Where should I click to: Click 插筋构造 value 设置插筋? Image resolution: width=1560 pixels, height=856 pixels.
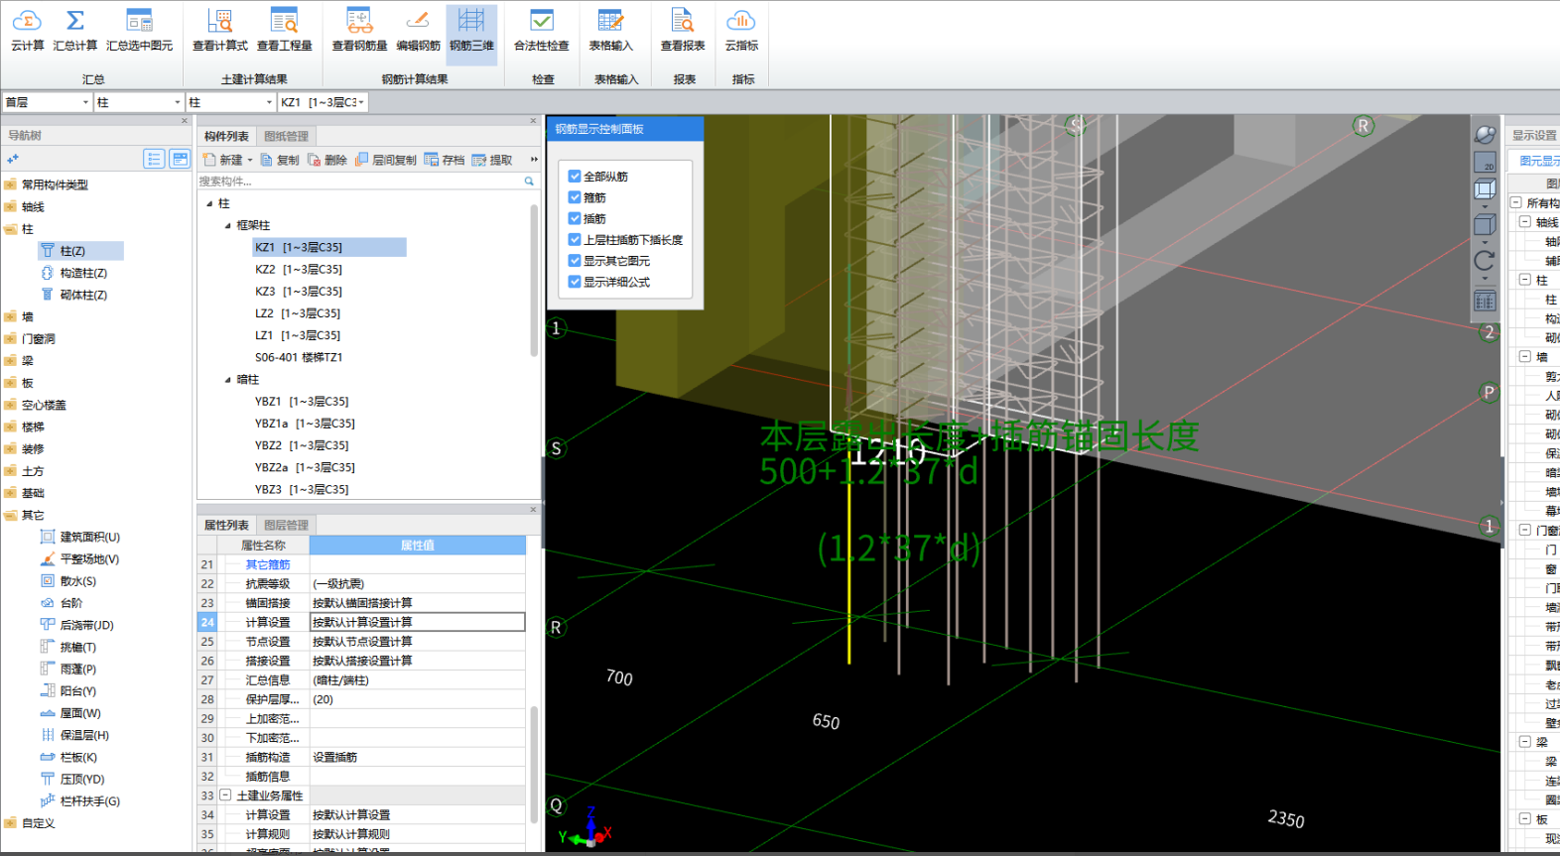coord(417,757)
